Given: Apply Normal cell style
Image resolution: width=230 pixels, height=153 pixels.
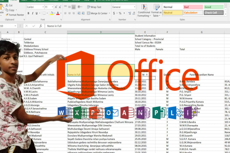Looking at the screenshot, I should (x=172, y=7).
